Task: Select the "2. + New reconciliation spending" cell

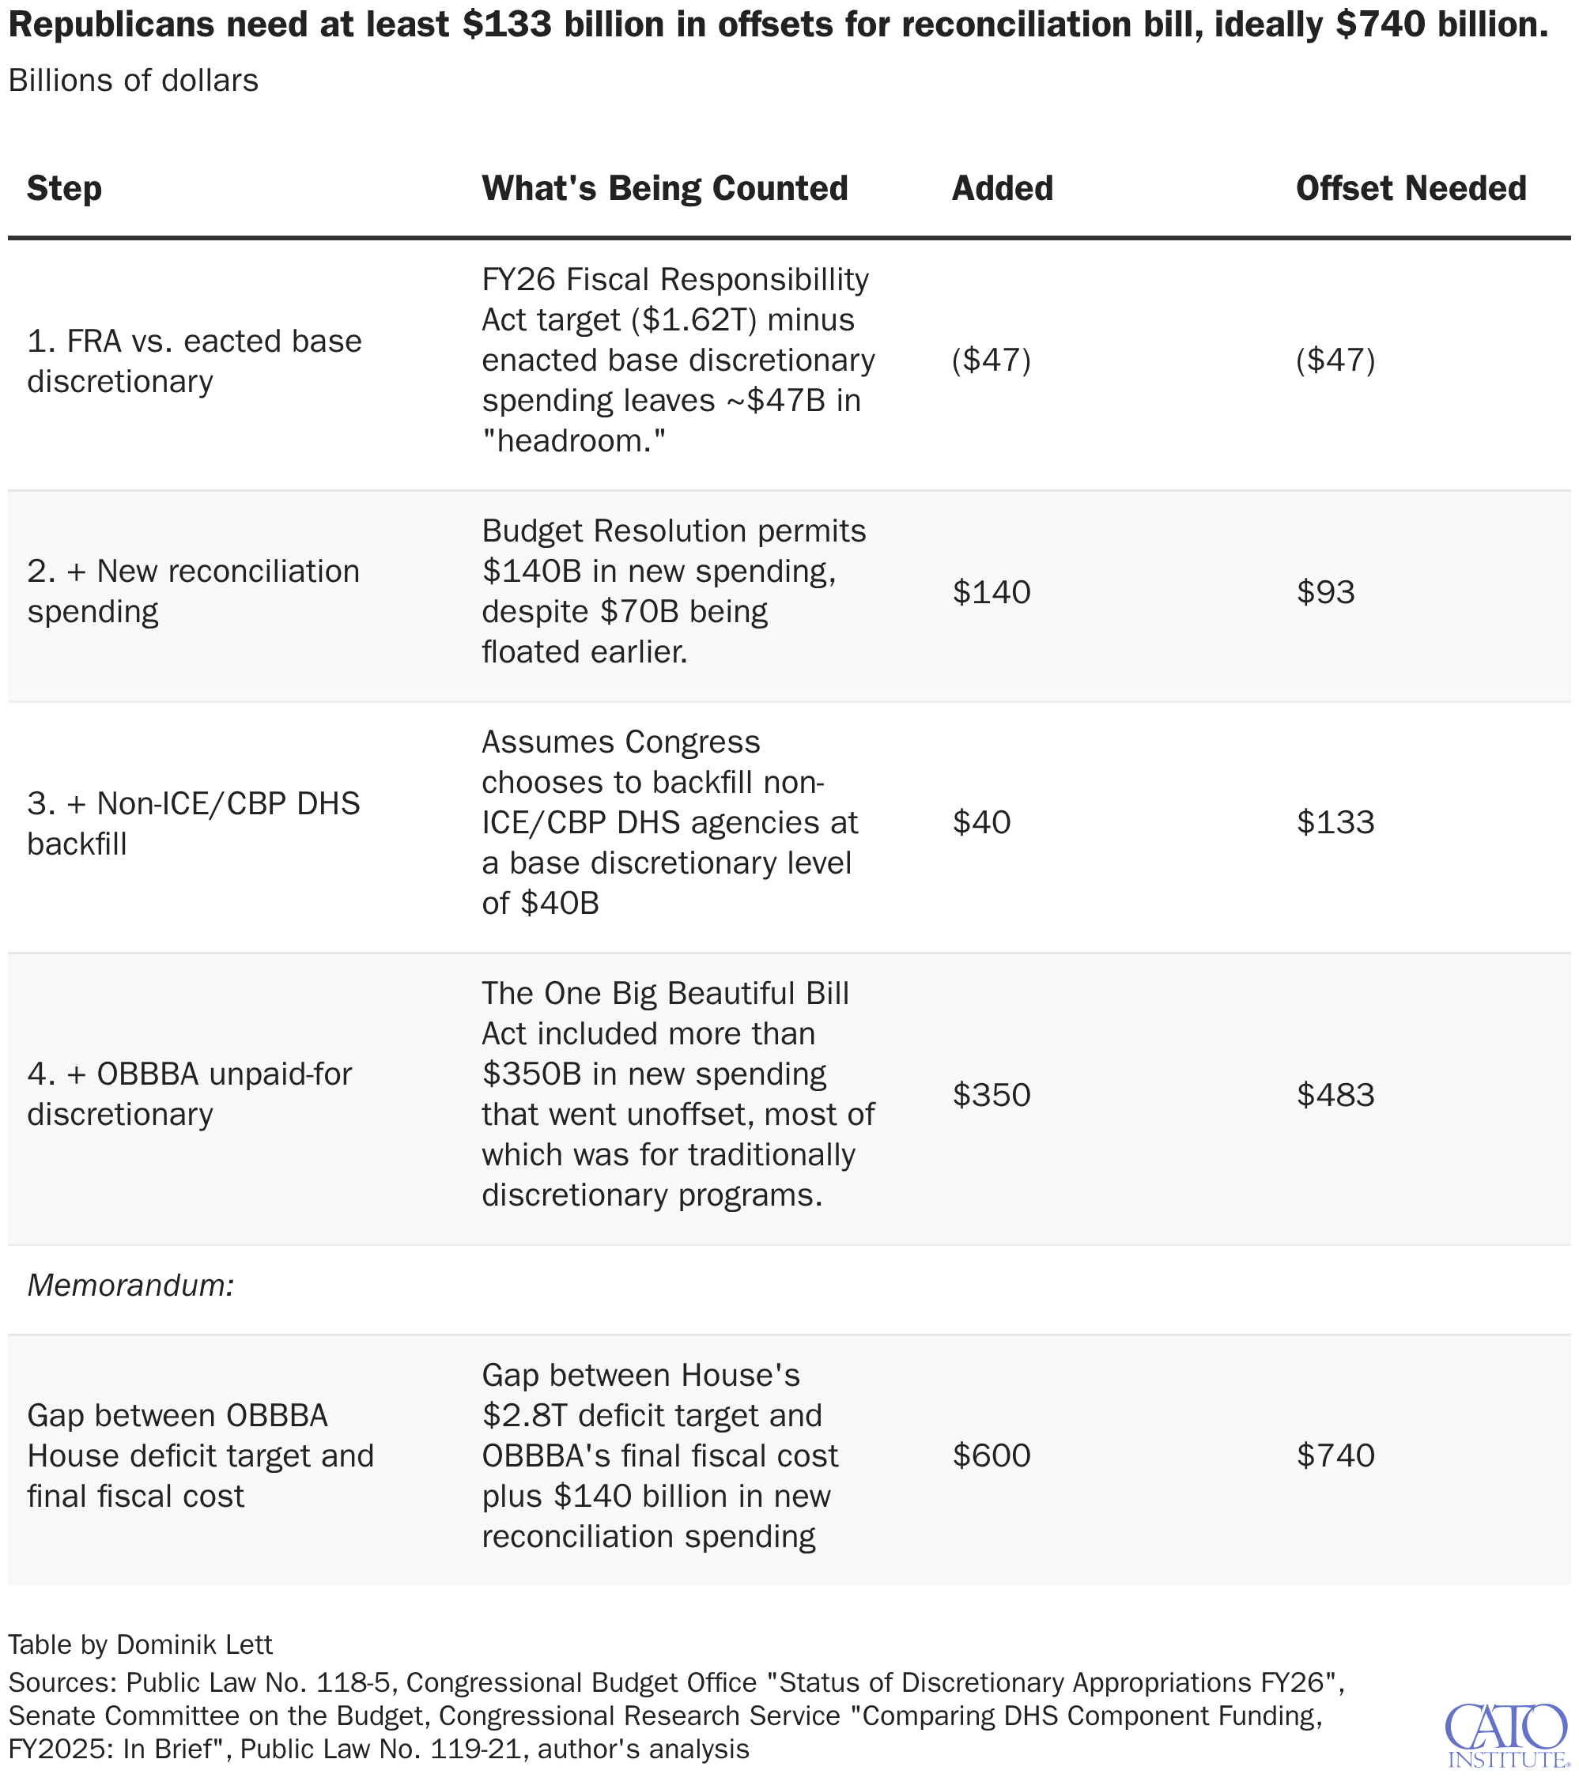Action: pos(193,591)
